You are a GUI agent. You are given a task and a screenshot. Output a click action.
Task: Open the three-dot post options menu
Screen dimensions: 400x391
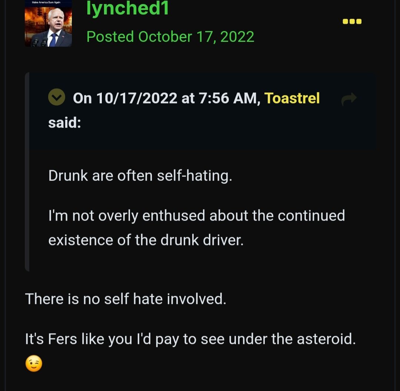point(352,21)
